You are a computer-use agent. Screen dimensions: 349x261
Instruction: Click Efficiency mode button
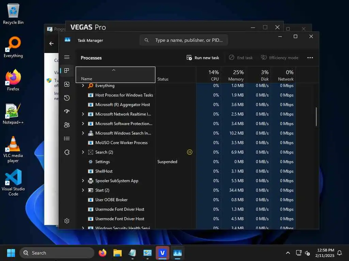[279, 58]
